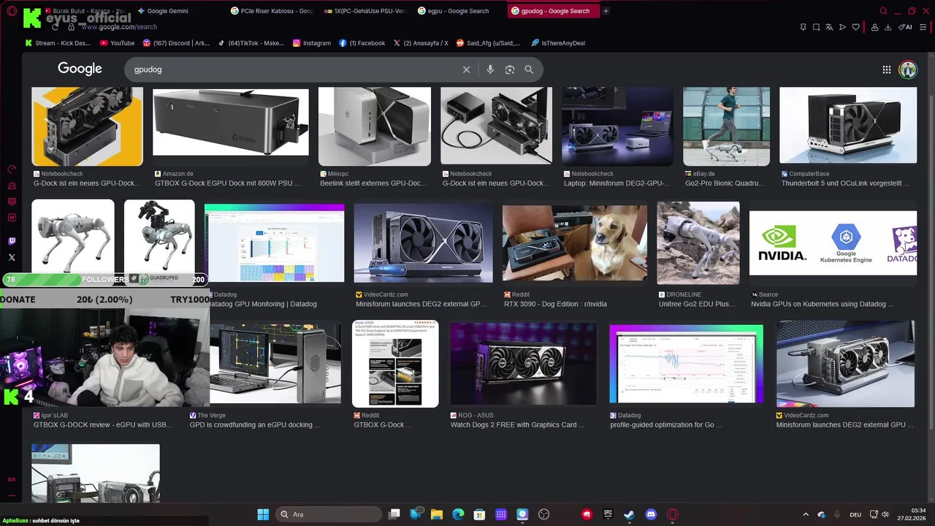Open Epic Games Launcher from the taskbar
Viewport: 935px width, 526px height.
pyautogui.click(x=608, y=514)
